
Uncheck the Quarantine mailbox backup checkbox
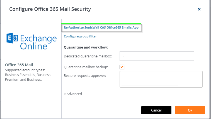[122, 67]
